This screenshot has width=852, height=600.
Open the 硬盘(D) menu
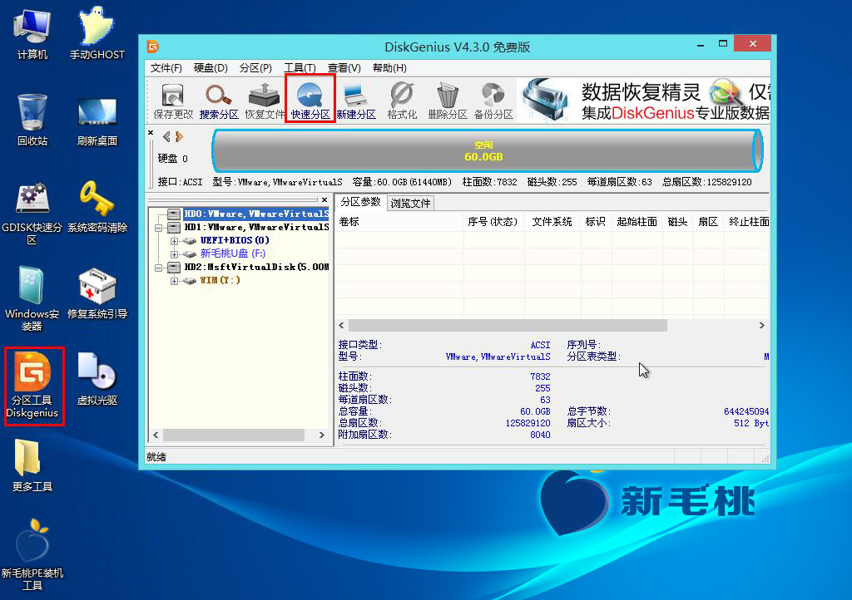211,68
